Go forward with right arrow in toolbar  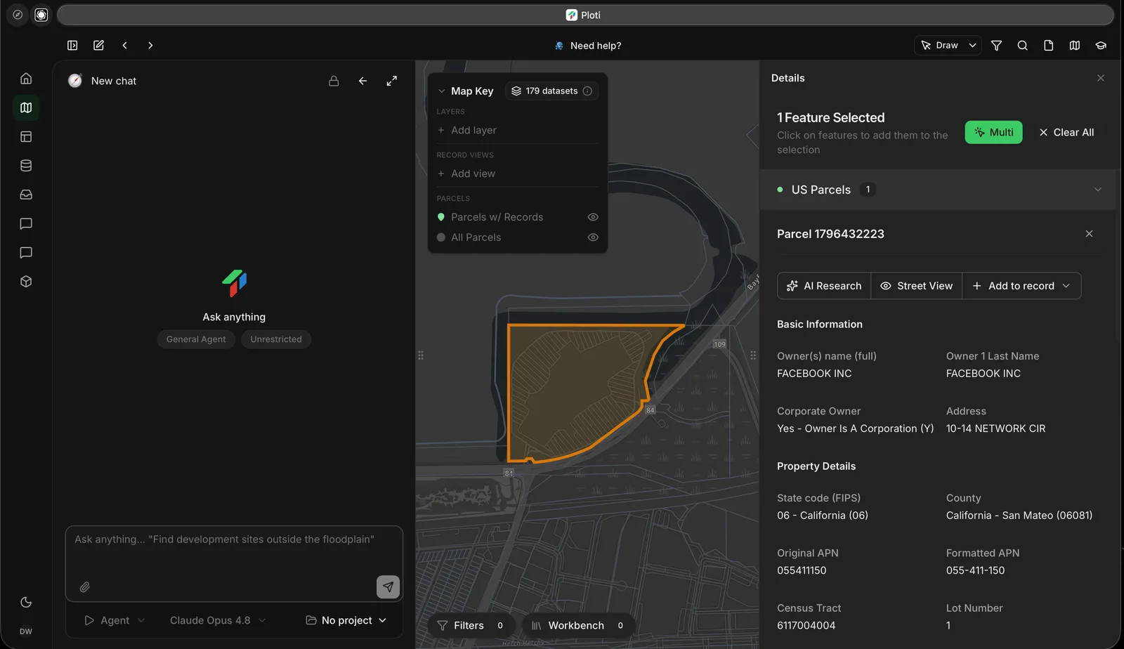[x=150, y=46]
